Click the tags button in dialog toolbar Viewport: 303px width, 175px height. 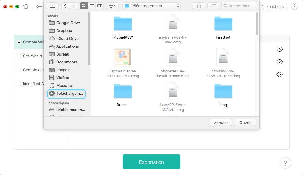coord(213,6)
